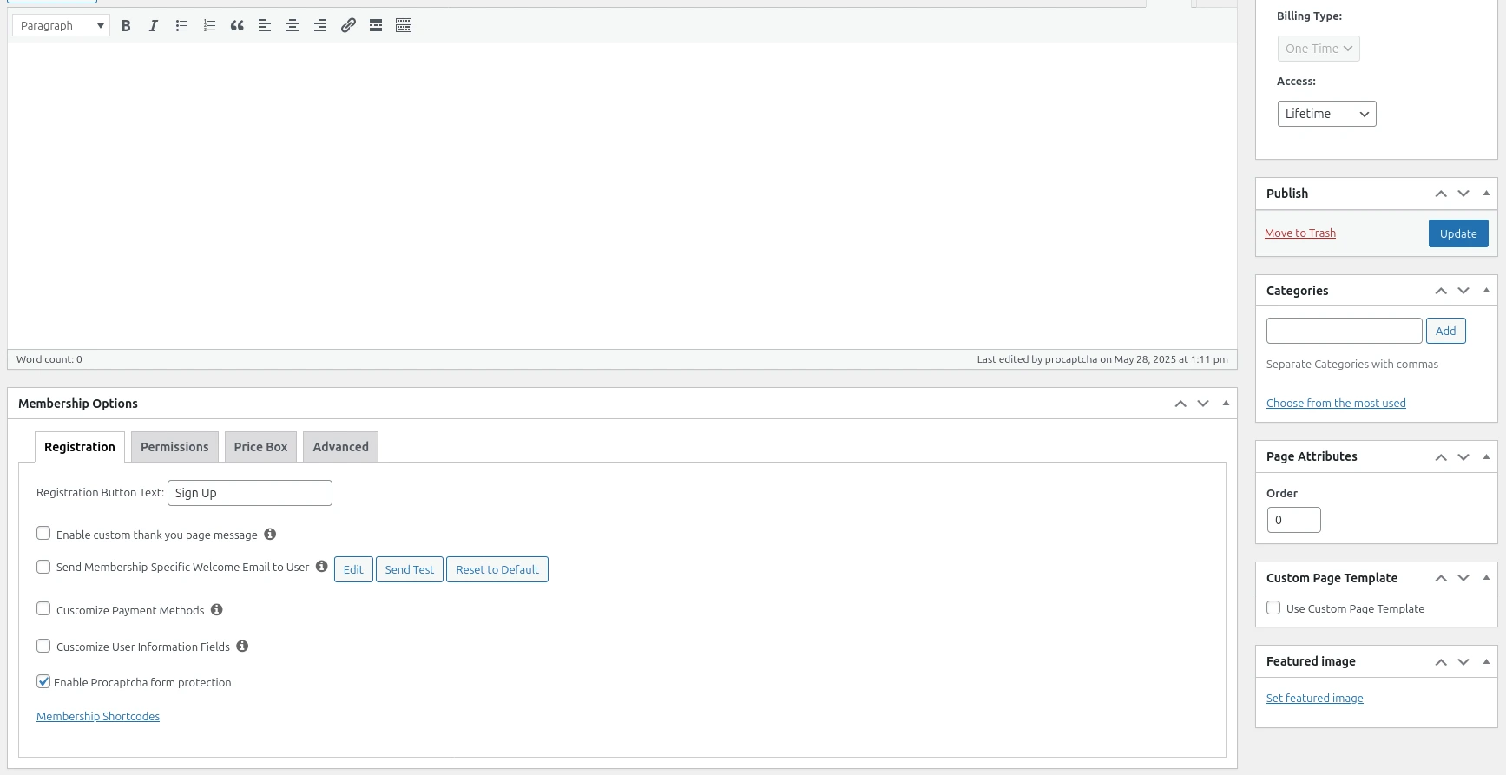Show info for Customize Payment Methods
Screen dimensions: 1506x775
(217, 609)
